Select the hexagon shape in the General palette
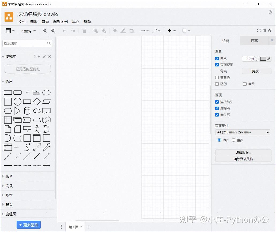276x232 pixels. [8, 111]
